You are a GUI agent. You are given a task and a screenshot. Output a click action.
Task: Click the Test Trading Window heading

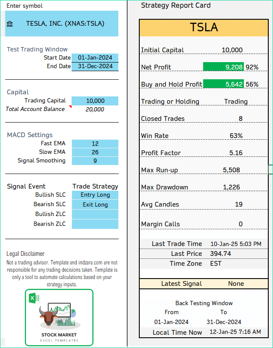click(x=37, y=49)
